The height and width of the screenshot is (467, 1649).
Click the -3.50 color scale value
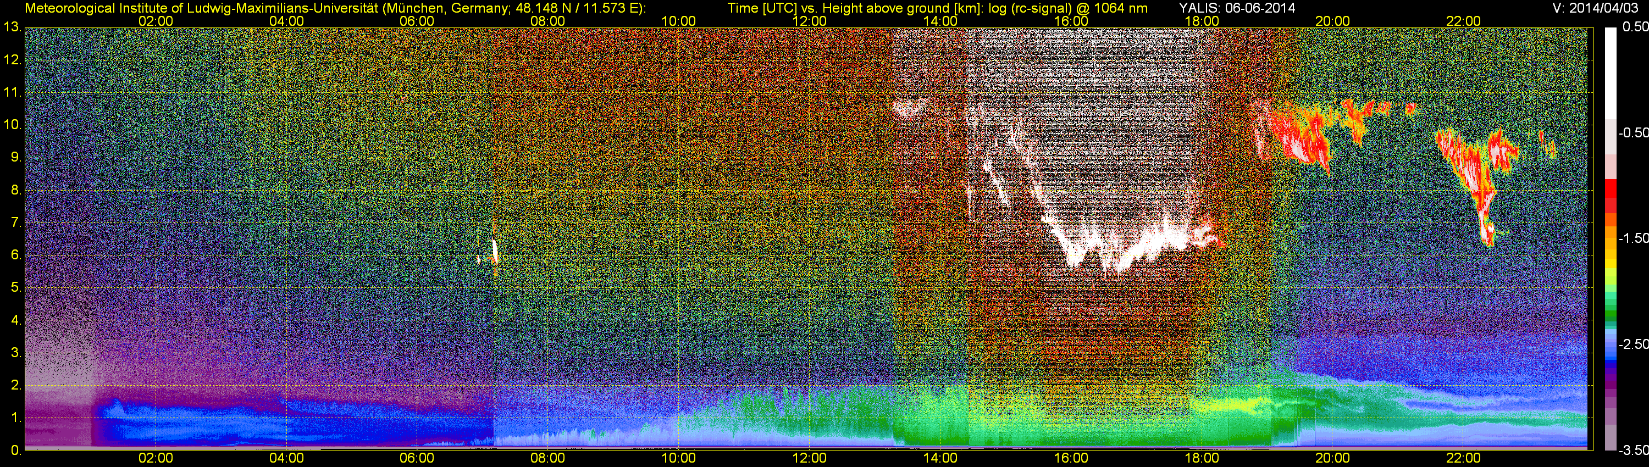pos(1633,451)
